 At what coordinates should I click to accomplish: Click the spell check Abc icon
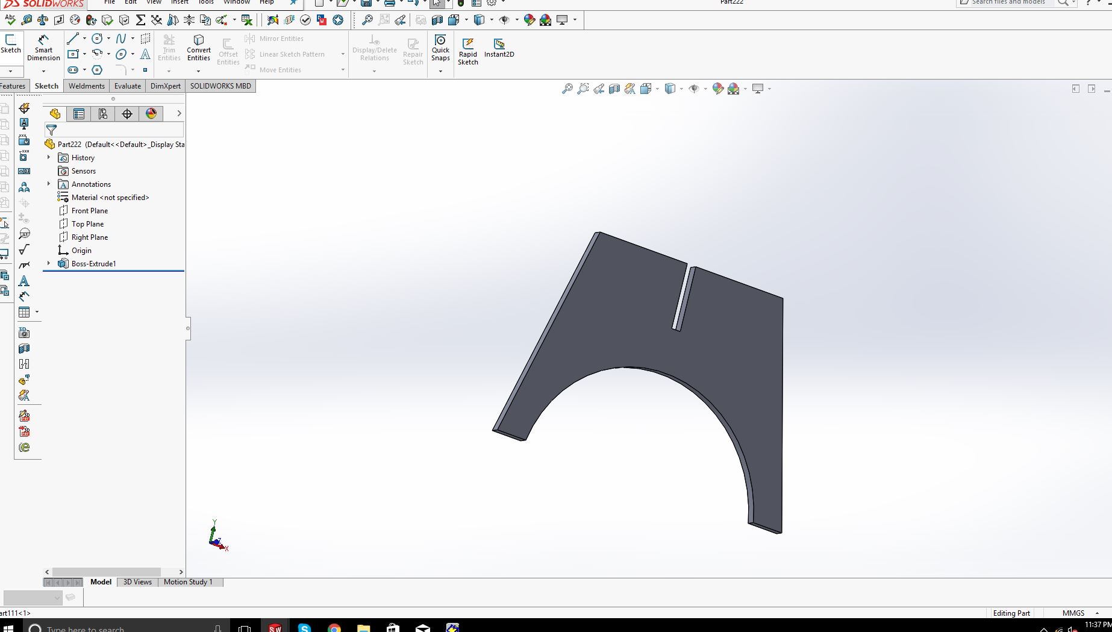tap(10, 20)
